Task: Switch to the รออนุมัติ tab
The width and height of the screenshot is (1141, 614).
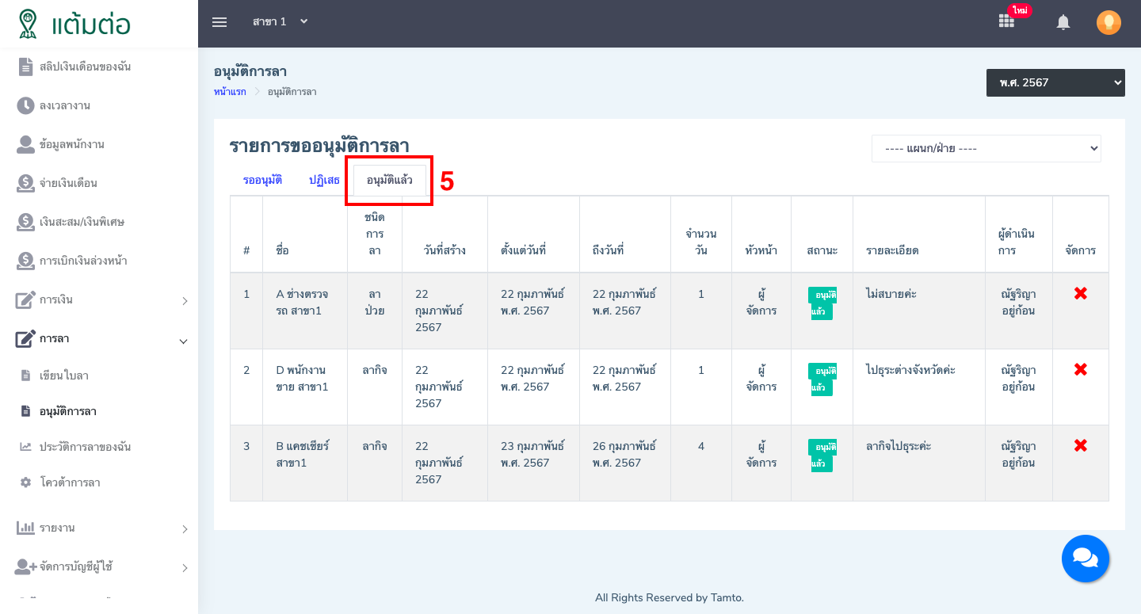Action: point(262,180)
